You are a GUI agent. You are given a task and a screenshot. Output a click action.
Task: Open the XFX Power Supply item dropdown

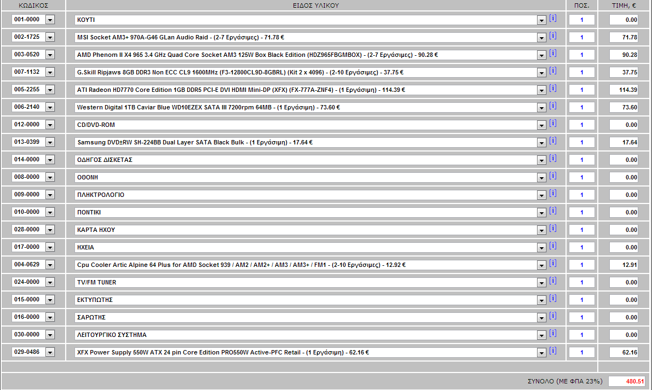[x=541, y=353]
